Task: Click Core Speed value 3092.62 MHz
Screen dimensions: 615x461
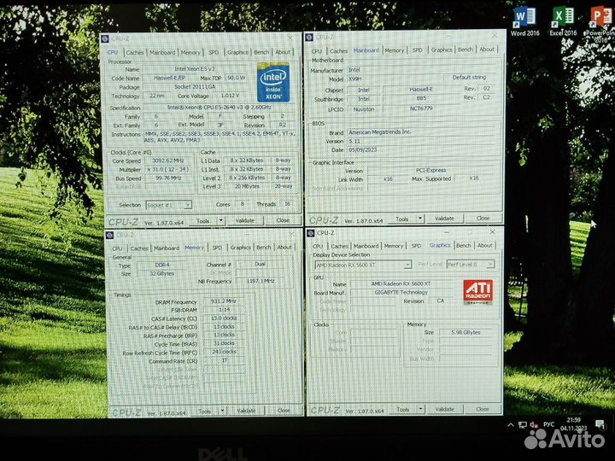Action: click(x=168, y=160)
